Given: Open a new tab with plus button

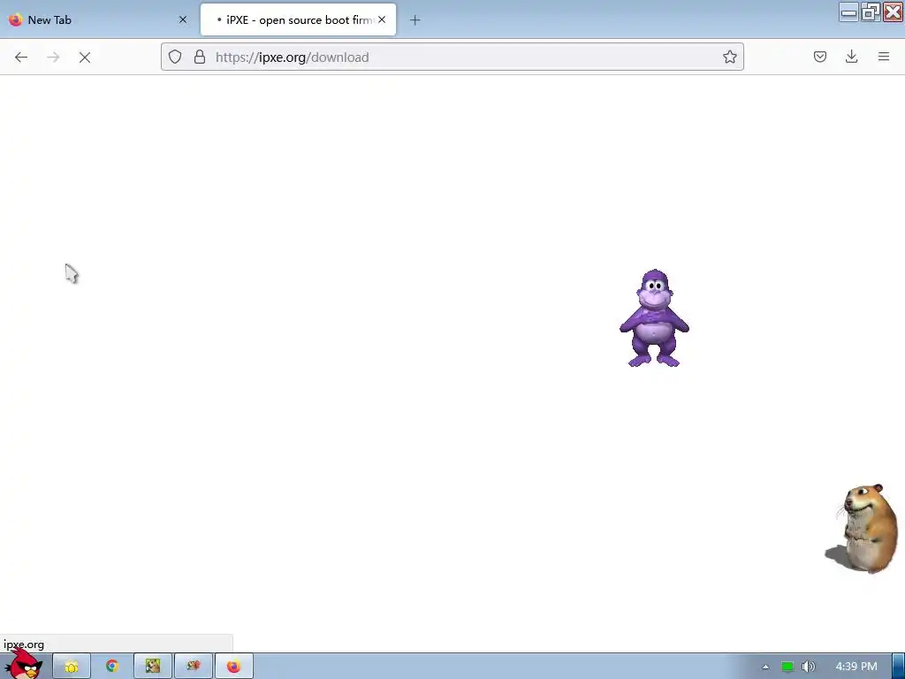Looking at the screenshot, I should pos(415,20).
